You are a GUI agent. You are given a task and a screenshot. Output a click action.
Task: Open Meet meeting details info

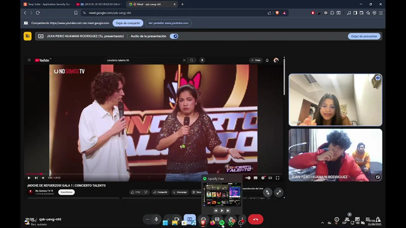[x=337, y=219]
